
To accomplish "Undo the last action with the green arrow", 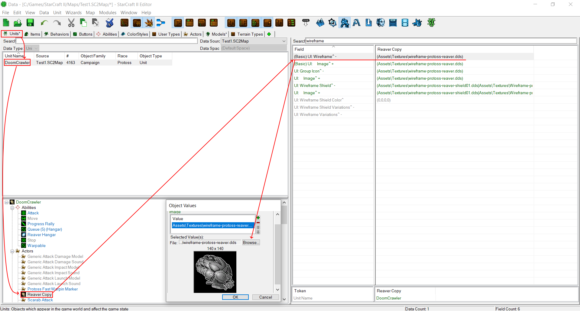I will (45, 23).
